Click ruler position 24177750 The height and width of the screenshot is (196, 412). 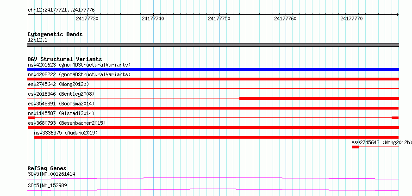point(219,18)
